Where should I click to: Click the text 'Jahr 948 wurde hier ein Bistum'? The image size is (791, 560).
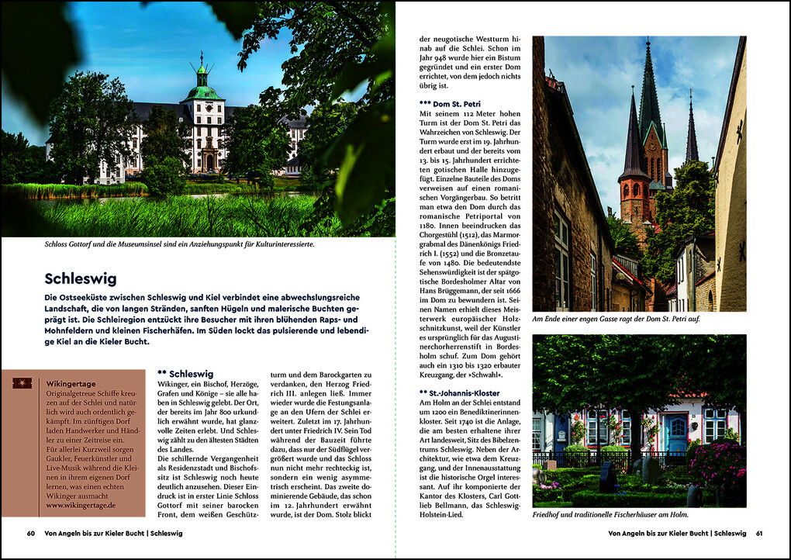point(470,57)
